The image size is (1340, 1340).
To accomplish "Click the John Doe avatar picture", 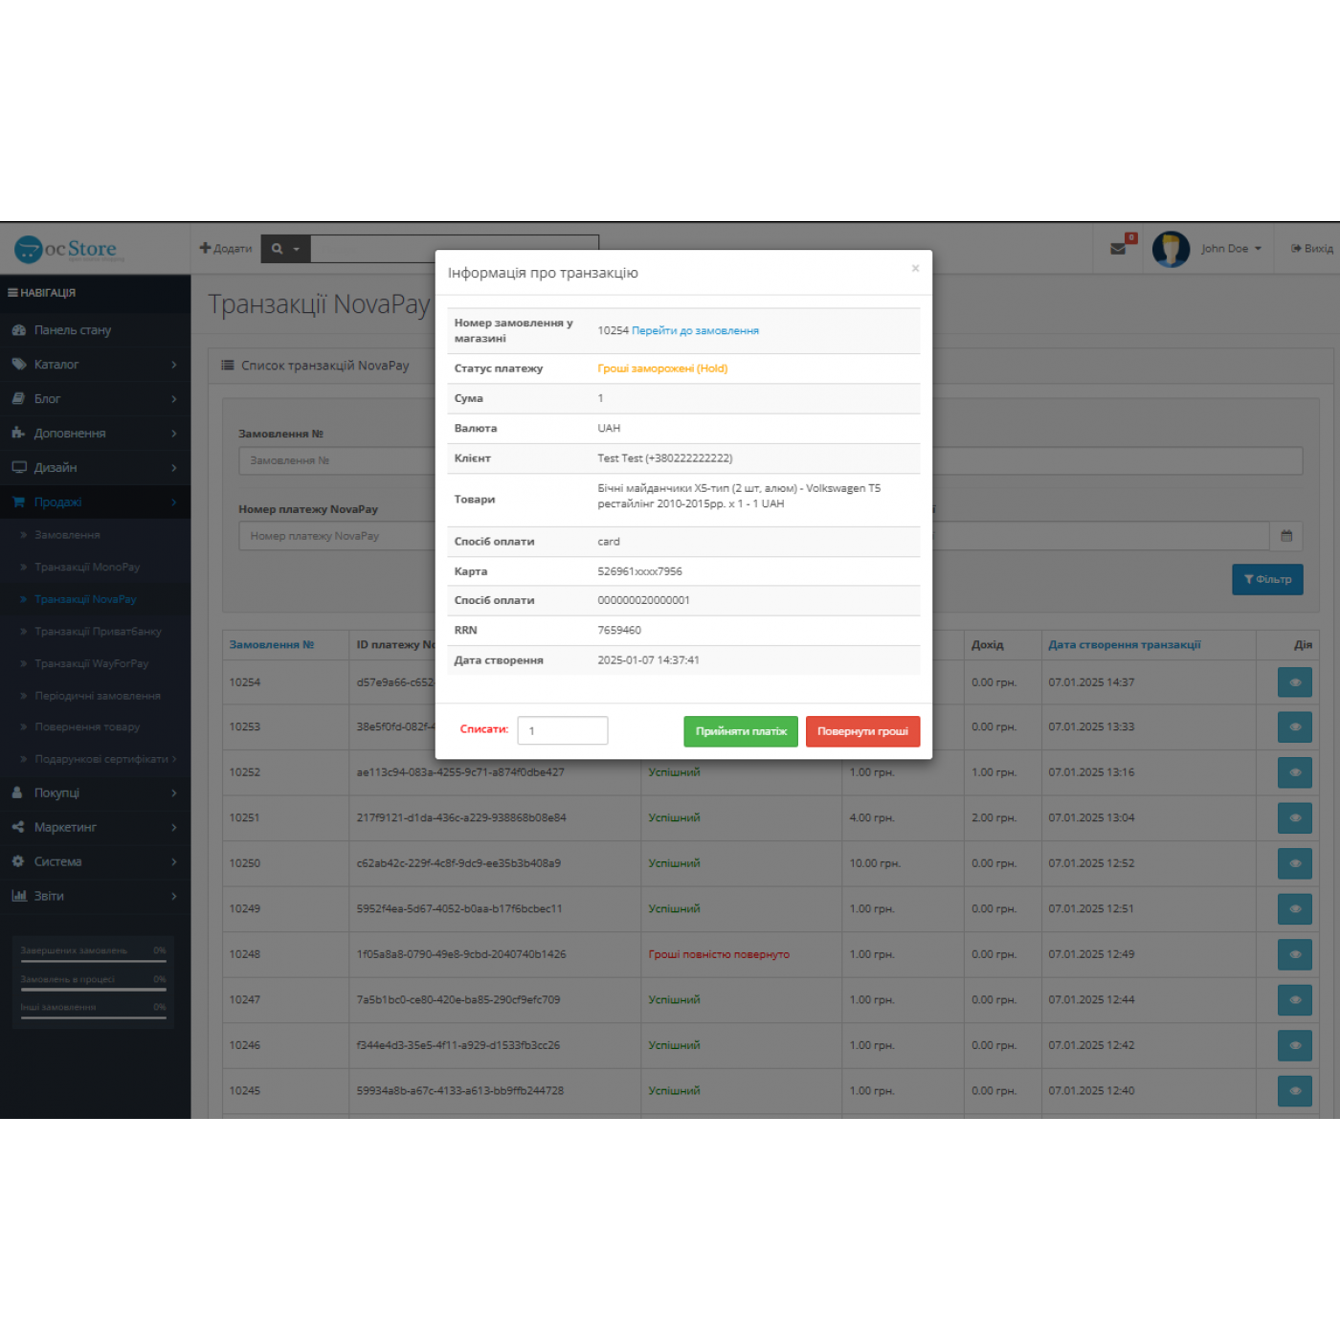I will [x=1170, y=249].
